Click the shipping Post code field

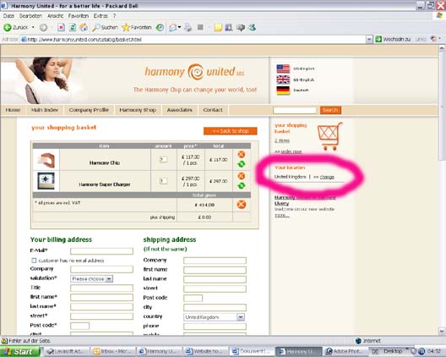tap(193, 298)
